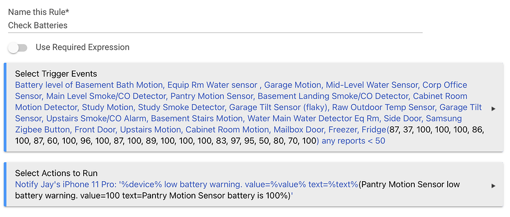
Task: Toggle the Use Required Expression switch
Action: (x=17, y=48)
